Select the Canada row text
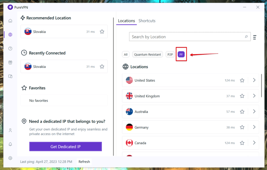Screen dimensions: 267x170 pos(140,143)
